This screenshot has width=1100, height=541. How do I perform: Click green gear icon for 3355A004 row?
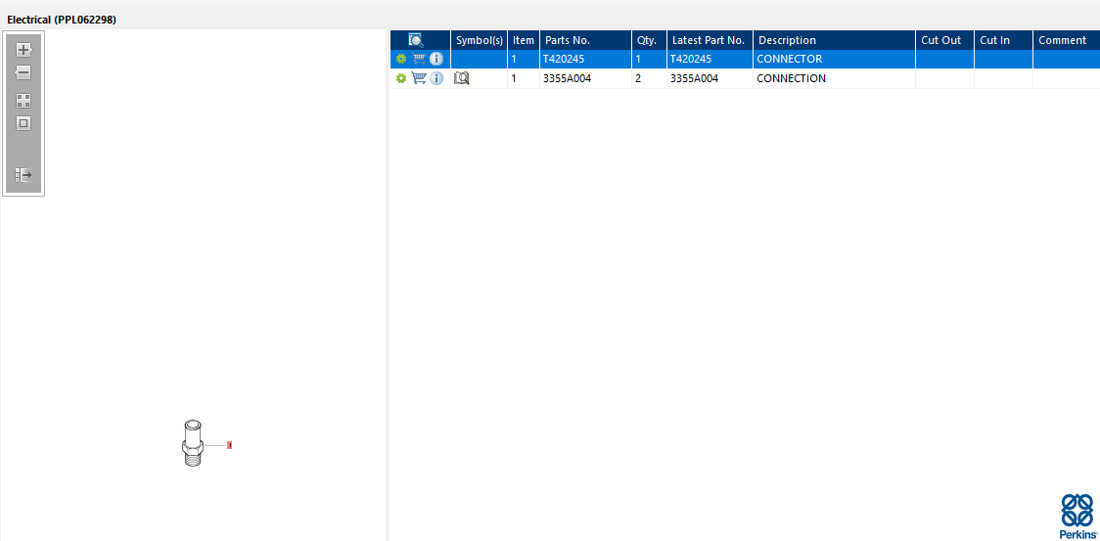click(x=401, y=78)
